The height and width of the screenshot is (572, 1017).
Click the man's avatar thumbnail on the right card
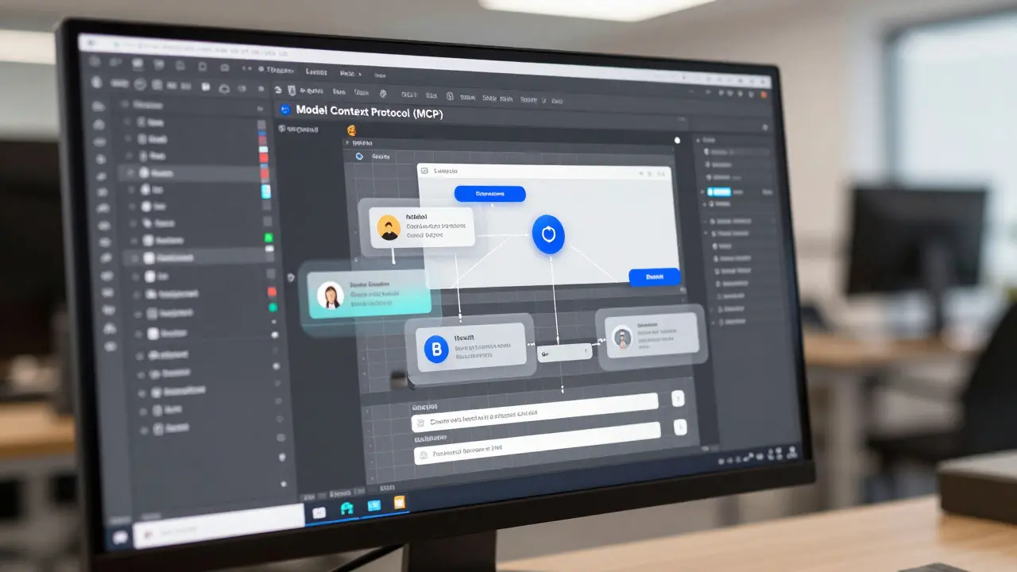pos(622,337)
